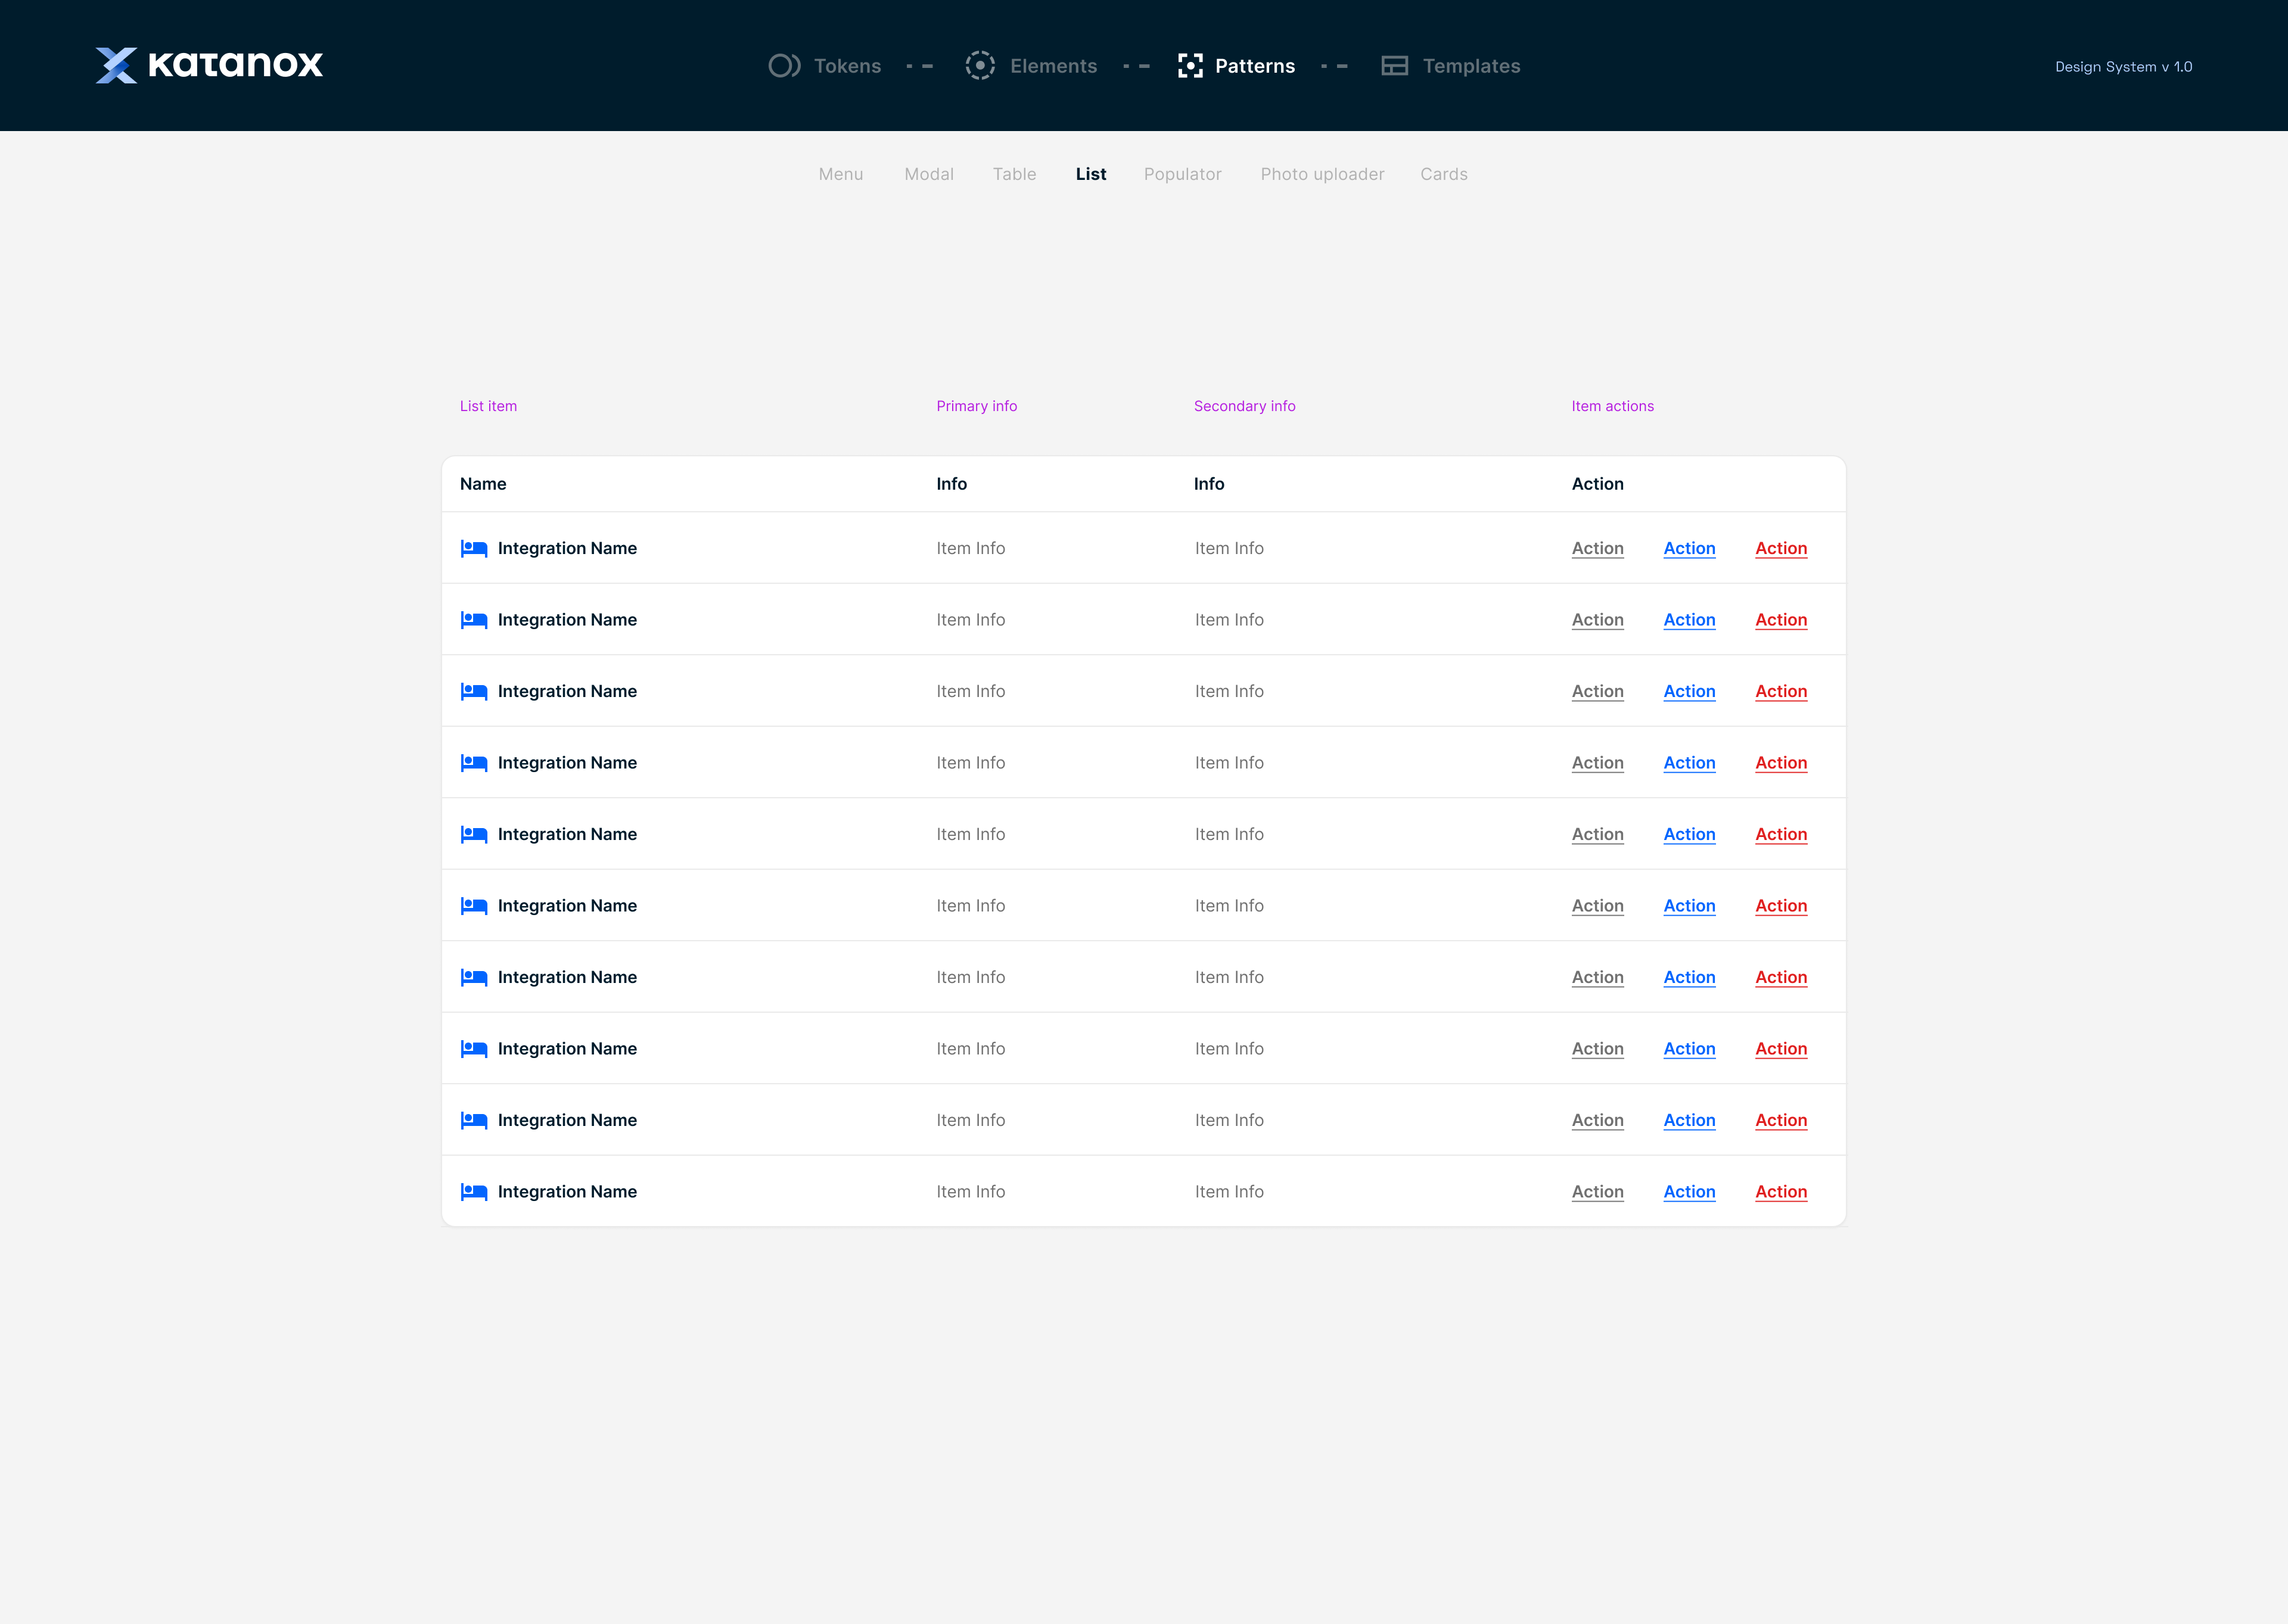Open the Photo uploader sub-tab
Viewport: 2288px width, 1624px height.
point(1322,174)
